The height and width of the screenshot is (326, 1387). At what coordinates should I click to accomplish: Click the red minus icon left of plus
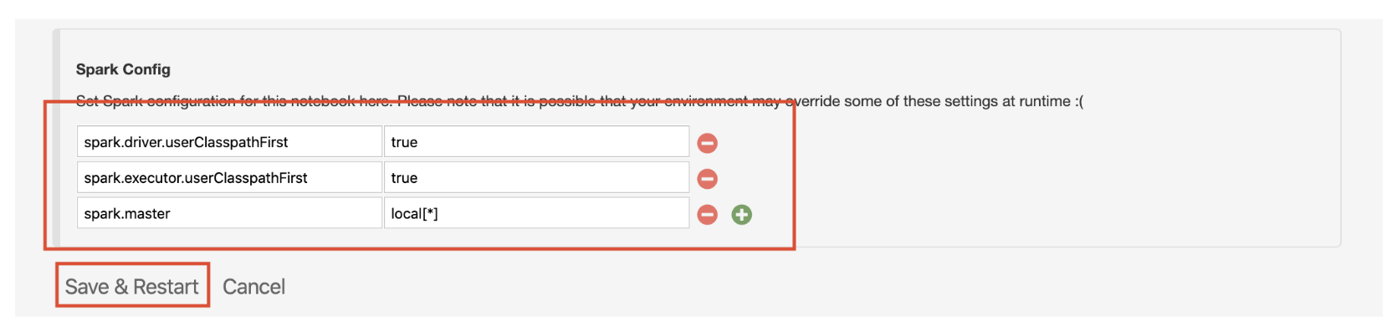pyautogui.click(x=707, y=215)
